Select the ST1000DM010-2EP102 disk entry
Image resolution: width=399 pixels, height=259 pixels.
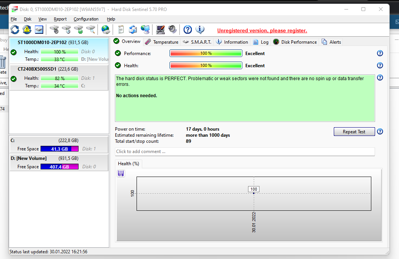click(59, 51)
